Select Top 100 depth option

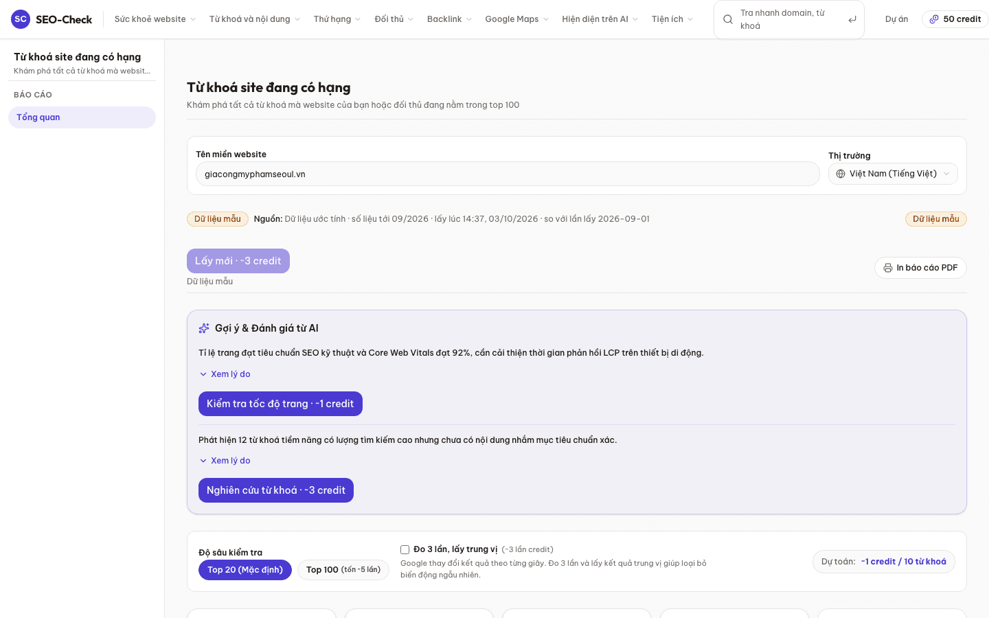tap(343, 570)
